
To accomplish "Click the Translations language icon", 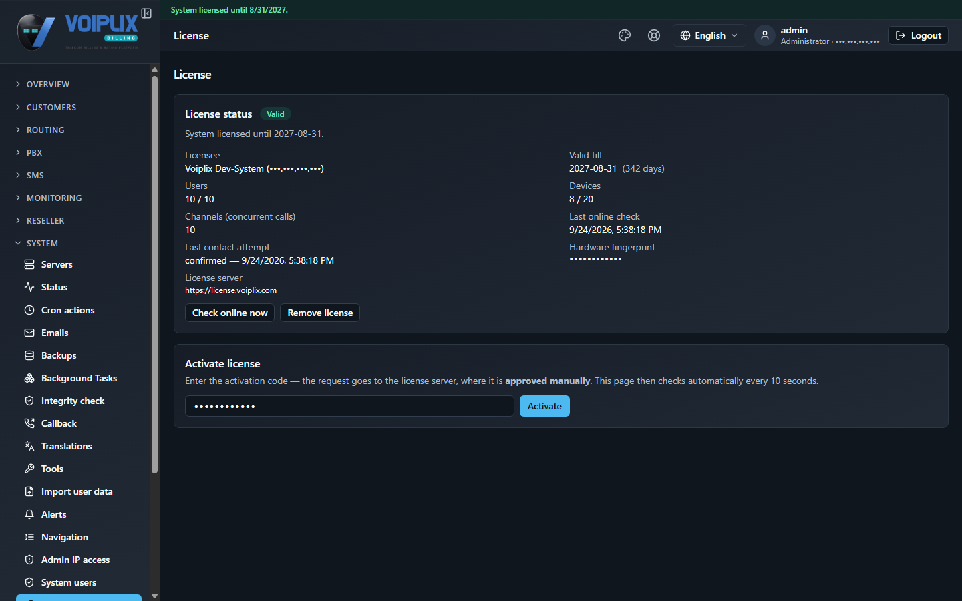I will click(29, 446).
